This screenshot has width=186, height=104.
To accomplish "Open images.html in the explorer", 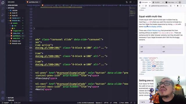I will tap(17, 31).
